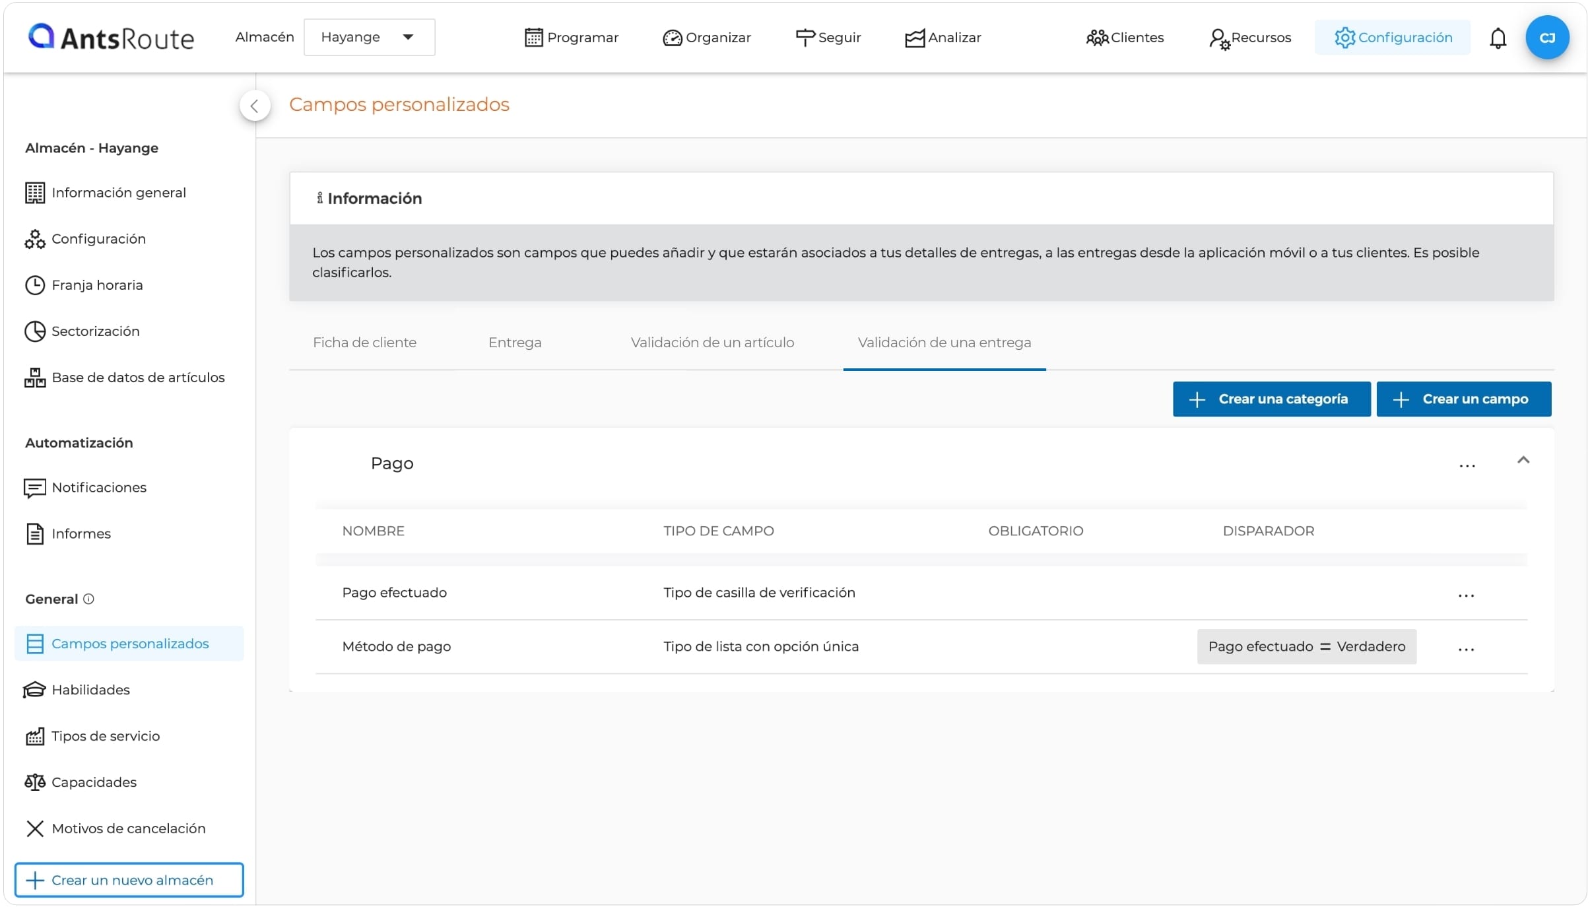This screenshot has width=1590, height=907.
Task: Open the Clientes page
Action: (1125, 38)
